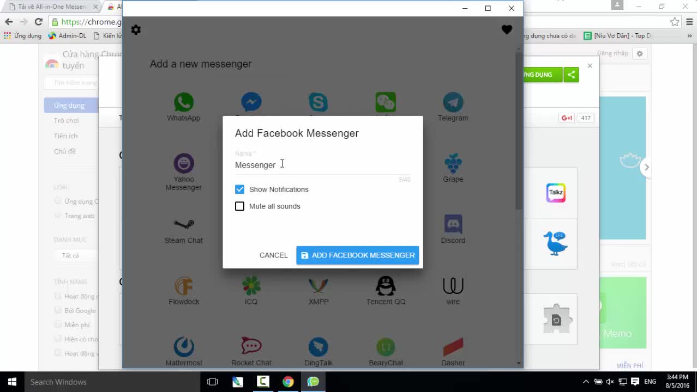Choose the XMPP icon
Screen dimensions: 697x392
(x=319, y=286)
